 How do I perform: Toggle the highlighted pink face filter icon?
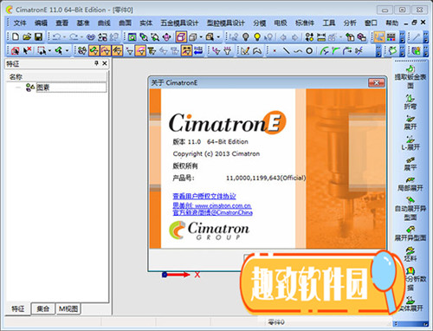[140, 51]
